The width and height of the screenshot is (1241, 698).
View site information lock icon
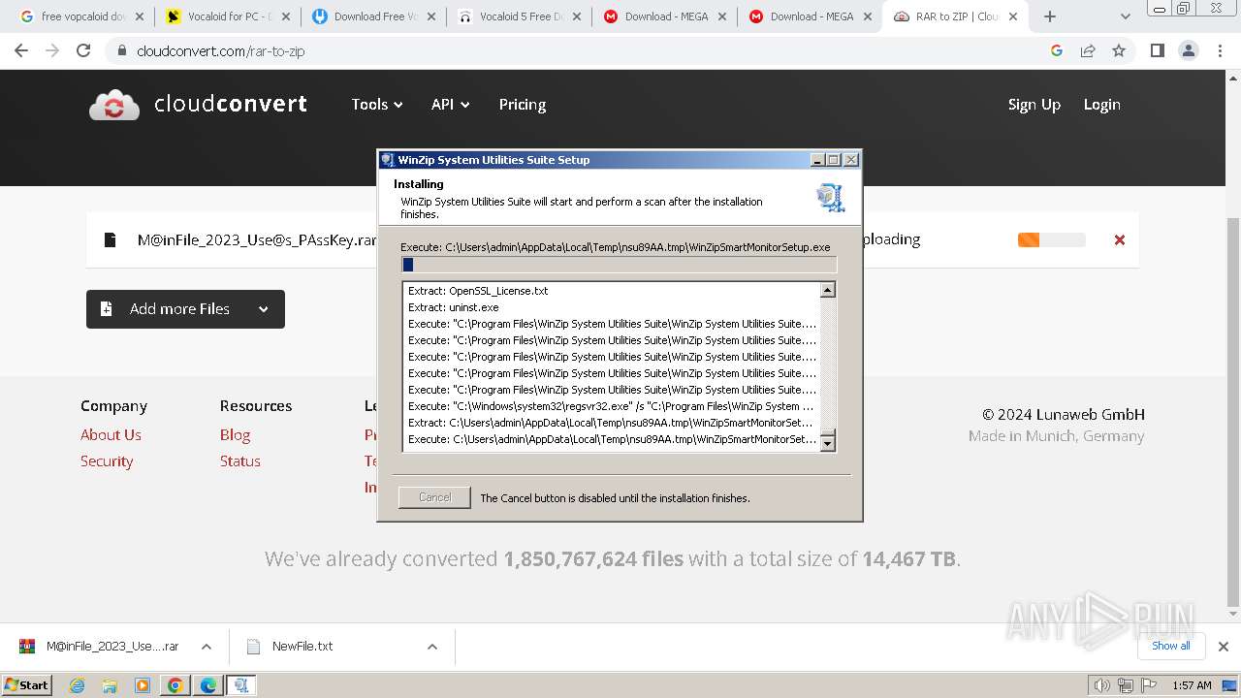tap(121, 50)
